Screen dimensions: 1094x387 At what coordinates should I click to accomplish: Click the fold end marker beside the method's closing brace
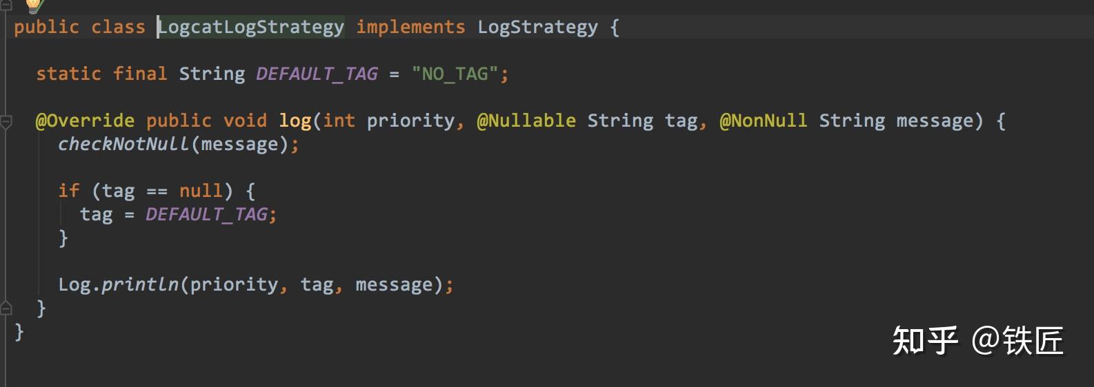click(6, 308)
